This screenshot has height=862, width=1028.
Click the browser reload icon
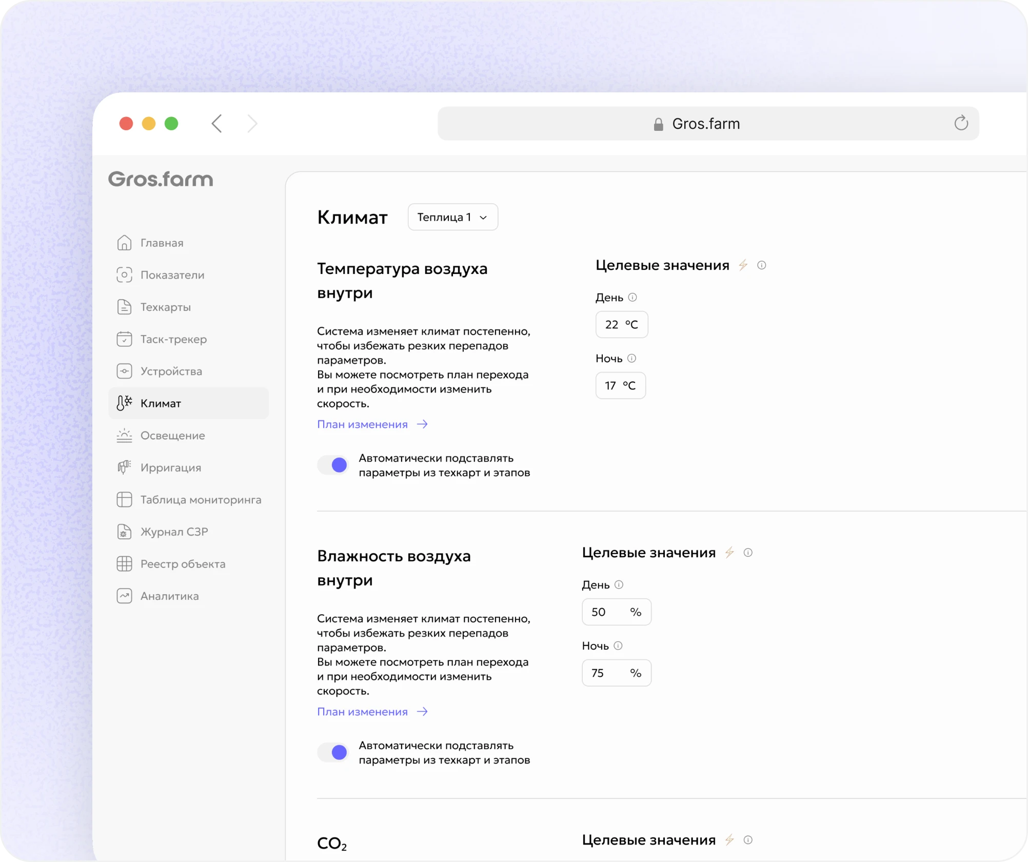tap(961, 123)
